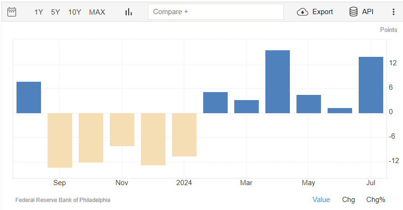
Task: Click the 2024 axis label
Action: (x=184, y=183)
